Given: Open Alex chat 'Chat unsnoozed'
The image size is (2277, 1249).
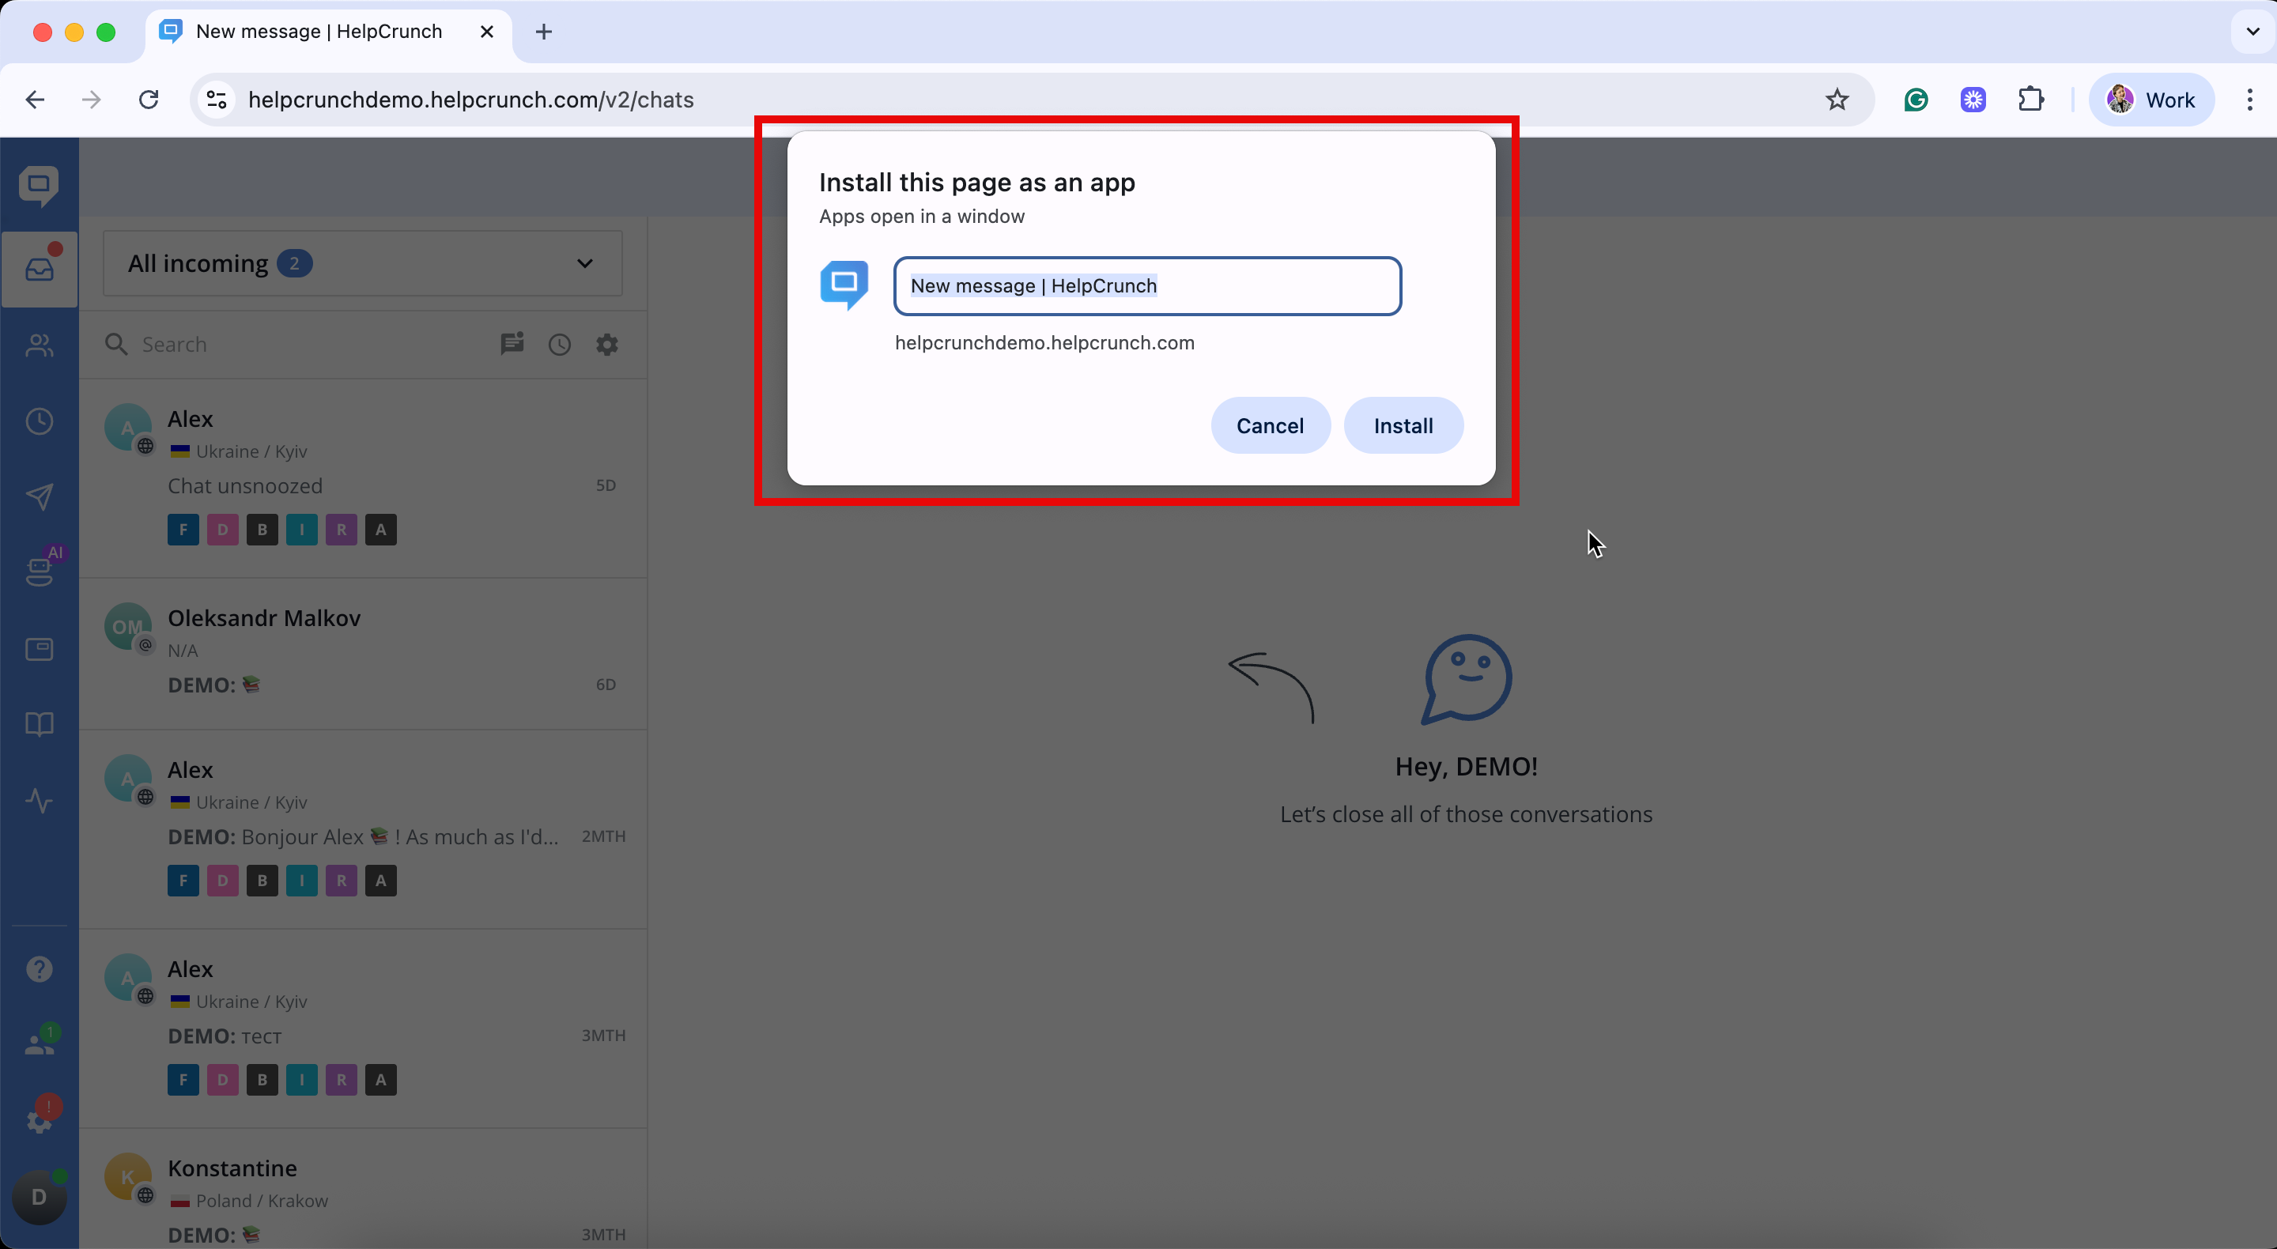Looking at the screenshot, I should click(362, 479).
